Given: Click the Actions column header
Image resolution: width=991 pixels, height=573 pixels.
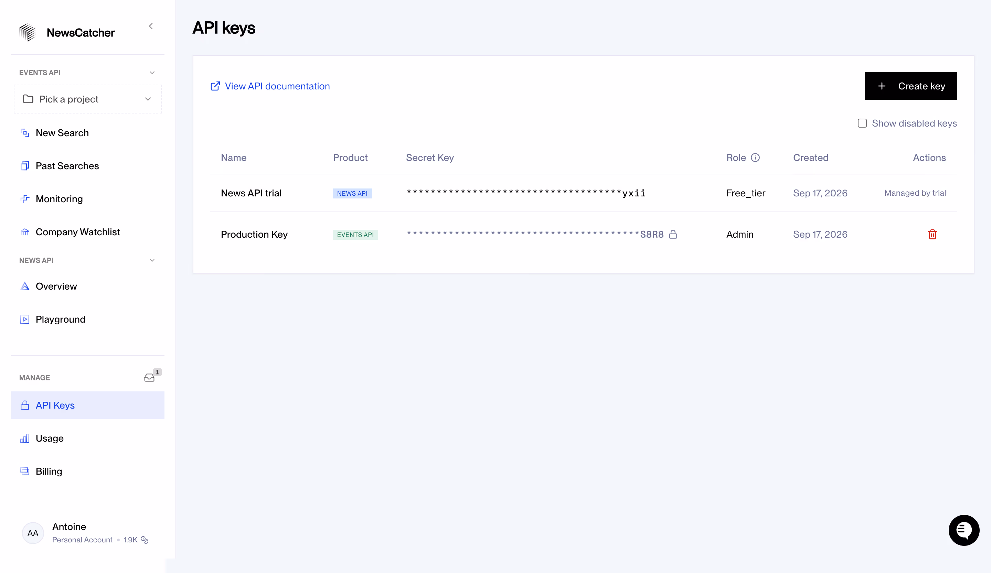Looking at the screenshot, I should coord(929,158).
